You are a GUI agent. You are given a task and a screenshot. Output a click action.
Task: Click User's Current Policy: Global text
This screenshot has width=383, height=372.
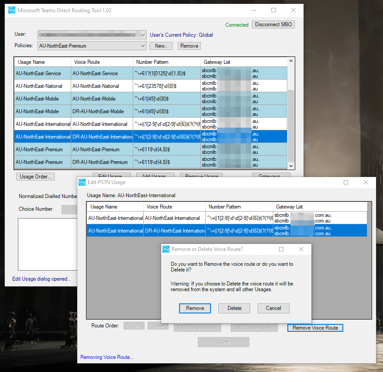point(181,35)
